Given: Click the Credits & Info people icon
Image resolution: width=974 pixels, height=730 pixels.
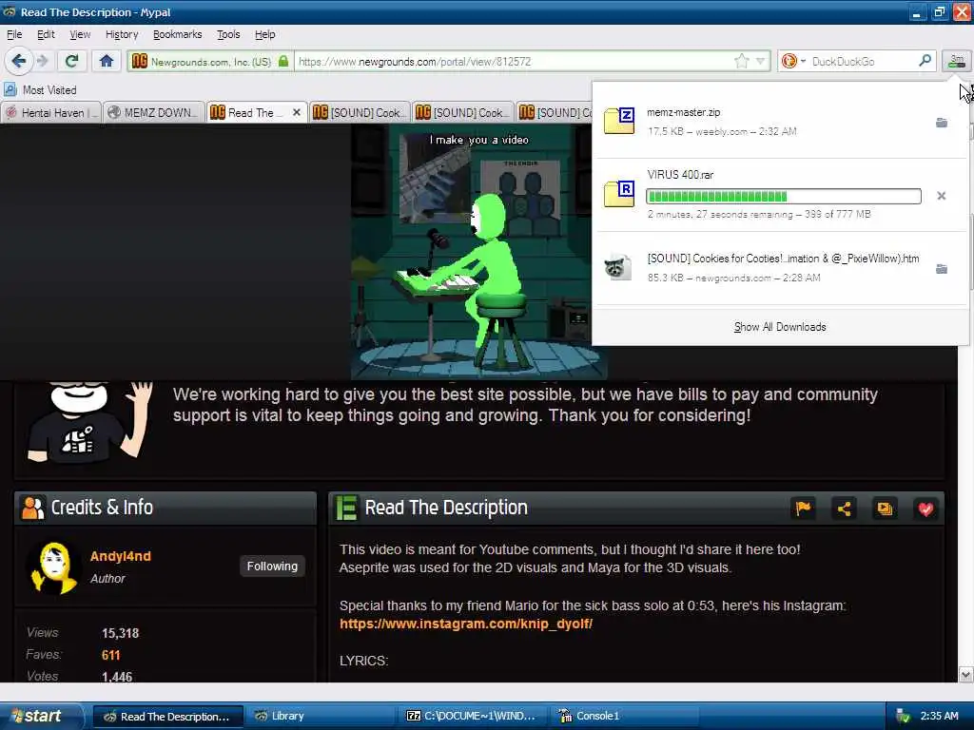Looking at the screenshot, I should 32,508.
